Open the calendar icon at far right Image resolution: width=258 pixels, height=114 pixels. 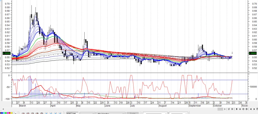coord(257,109)
